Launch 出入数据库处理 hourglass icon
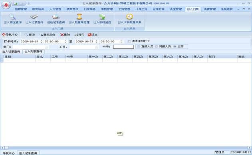The width and height of the screenshot is (252, 155). pyautogui.click(x=79, y=16)
